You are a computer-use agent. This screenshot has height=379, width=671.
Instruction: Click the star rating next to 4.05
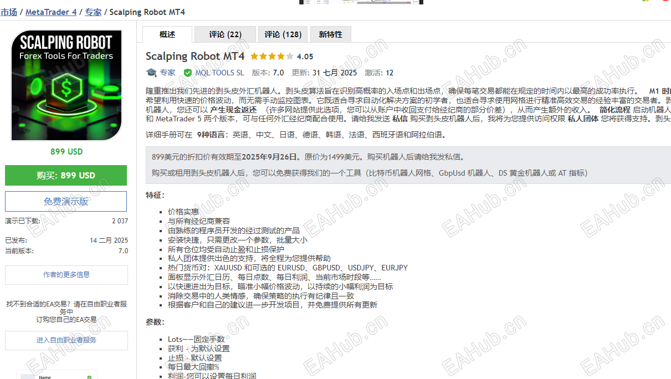coord(272,57)
